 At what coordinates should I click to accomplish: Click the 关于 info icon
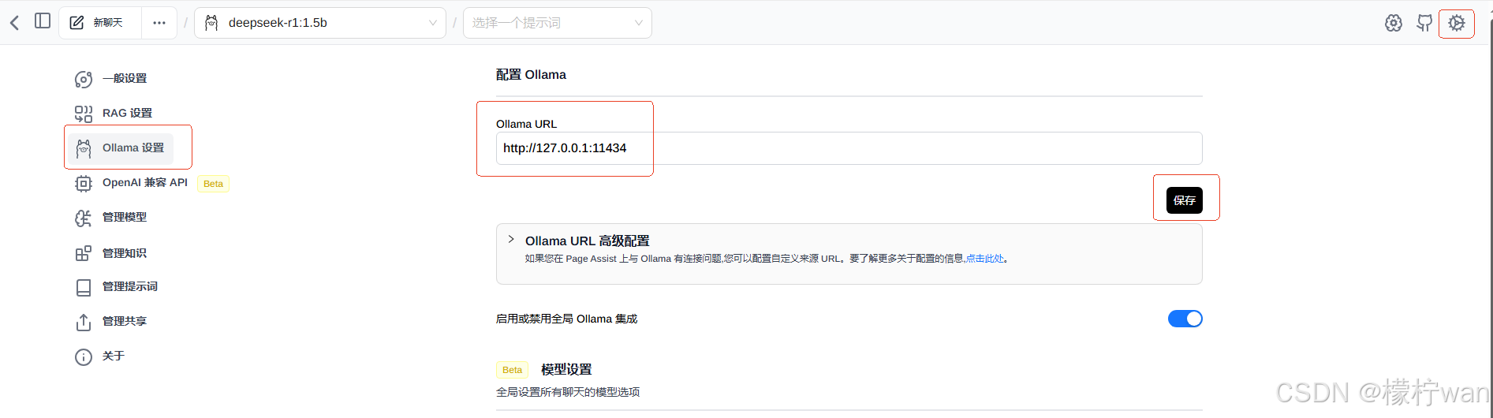tap(84, 356)
